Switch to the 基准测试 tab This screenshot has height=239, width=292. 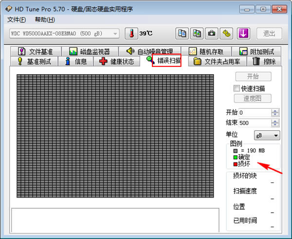(x=36, y=61)
